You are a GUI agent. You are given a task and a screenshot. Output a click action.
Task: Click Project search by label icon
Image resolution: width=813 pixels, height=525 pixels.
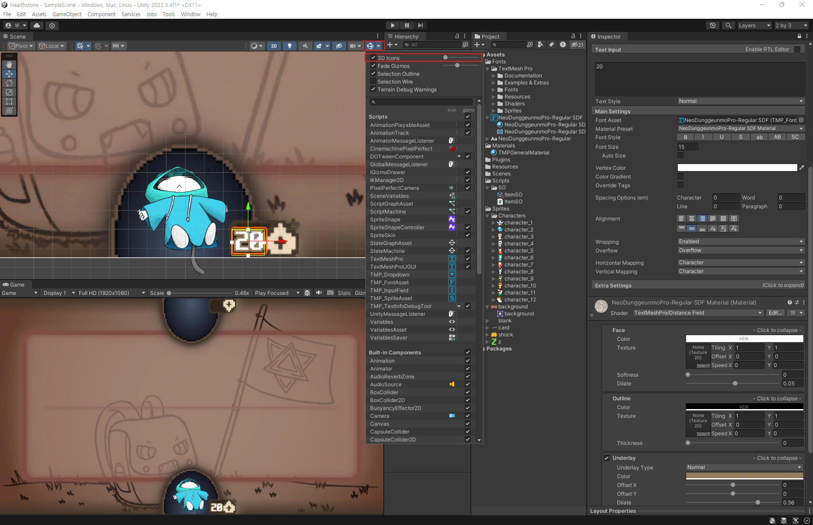(x=551, y=45)
